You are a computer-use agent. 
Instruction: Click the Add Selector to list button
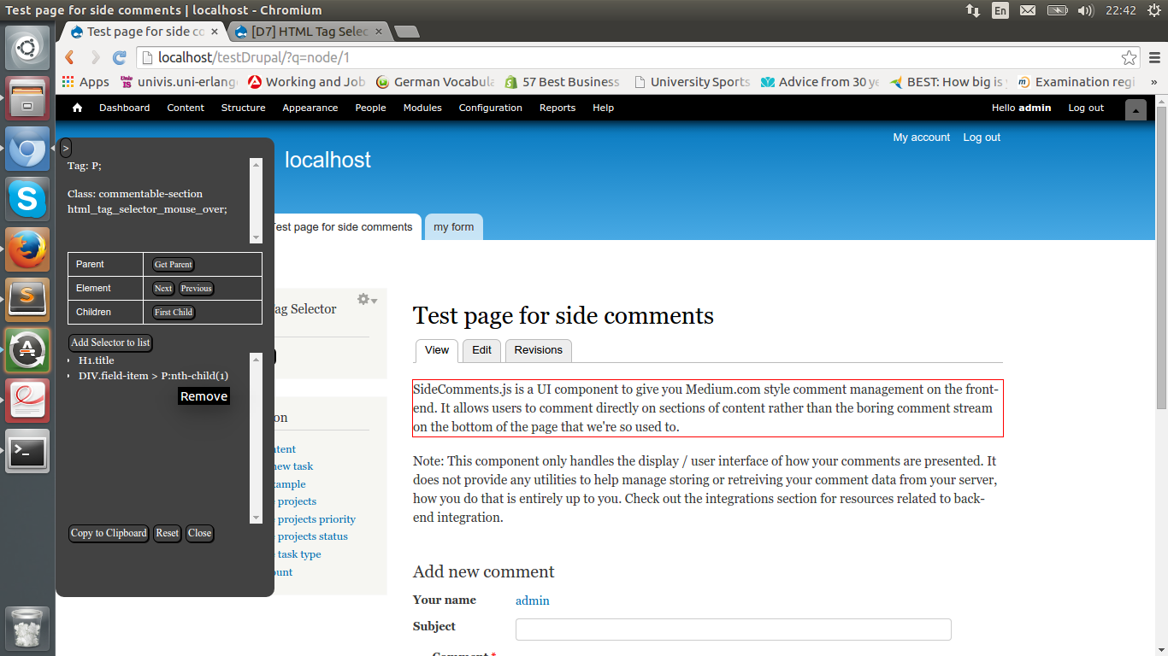pos(109,342)
